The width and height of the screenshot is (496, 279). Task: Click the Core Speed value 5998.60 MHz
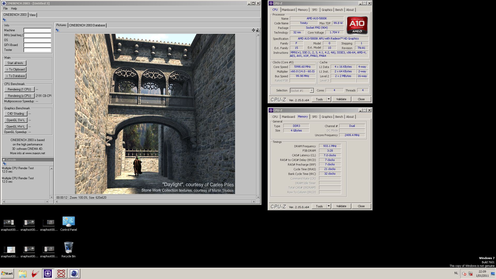[303, 67]
